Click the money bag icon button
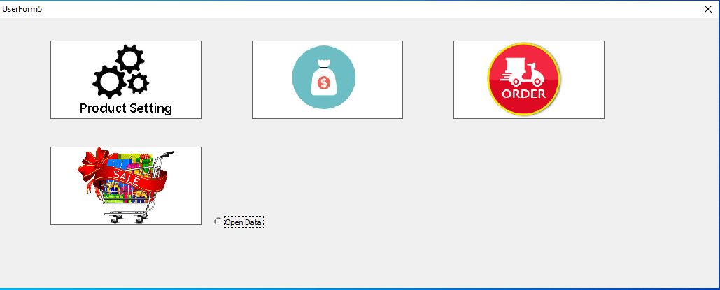The image size is (720, 290). pos(327,80)
